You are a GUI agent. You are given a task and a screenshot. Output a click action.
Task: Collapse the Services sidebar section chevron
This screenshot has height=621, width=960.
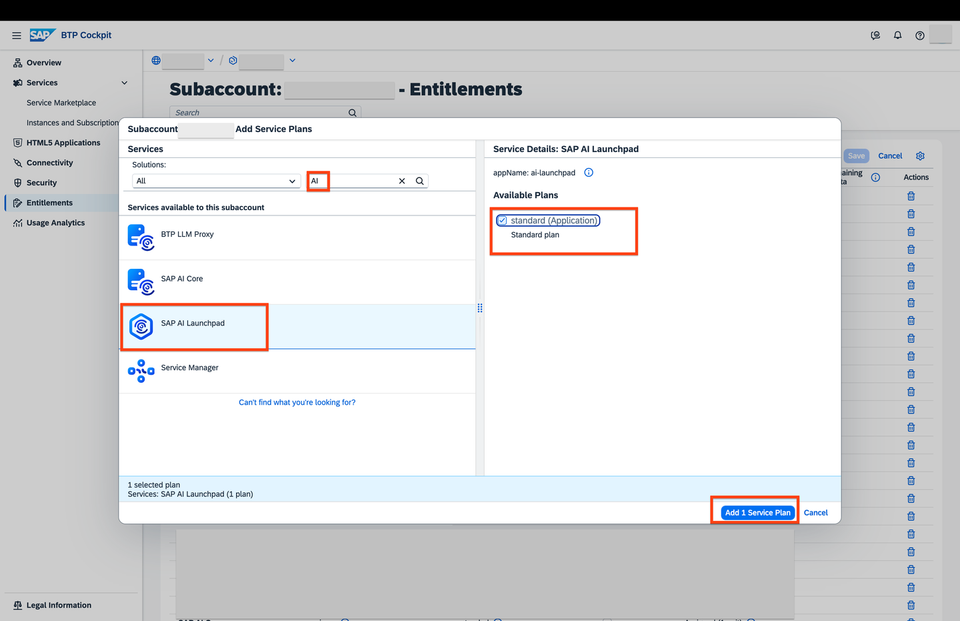click(x=125, y=83)
